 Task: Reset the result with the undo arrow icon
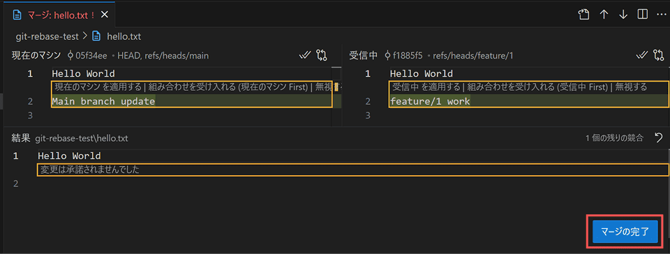(x=659, y=138)
